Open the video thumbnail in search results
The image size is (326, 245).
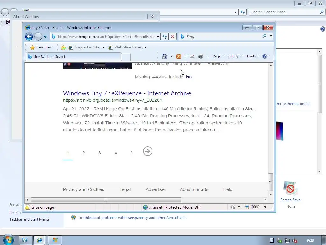[97, 66]
